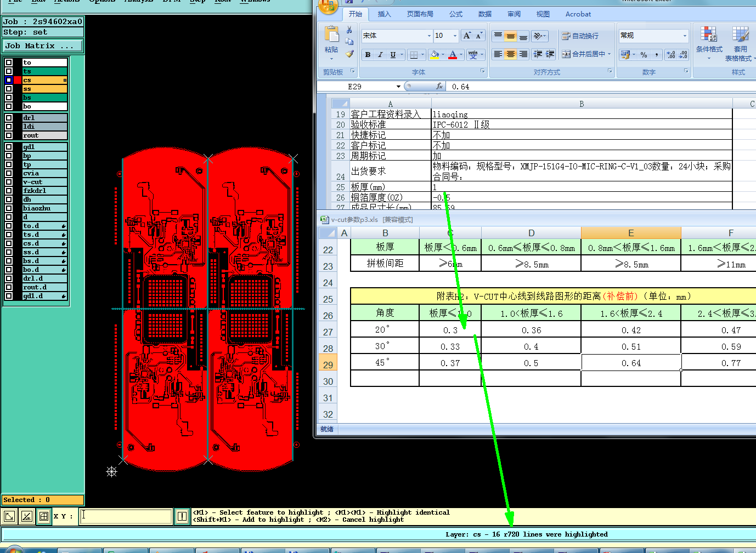
Task: Select the Format Painter brush icon
Action: click(x=349, y=54)
